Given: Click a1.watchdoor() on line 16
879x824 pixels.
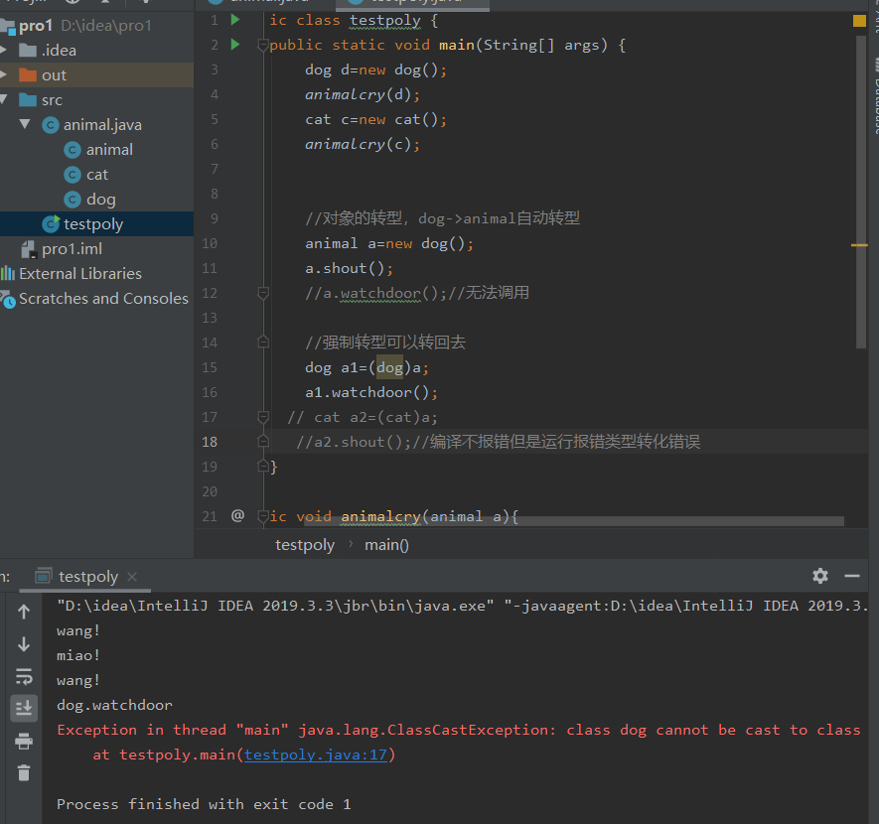Looking at the screenshot, I should point(370,392).
